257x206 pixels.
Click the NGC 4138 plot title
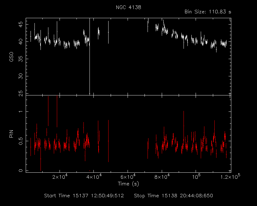[128, 7]
